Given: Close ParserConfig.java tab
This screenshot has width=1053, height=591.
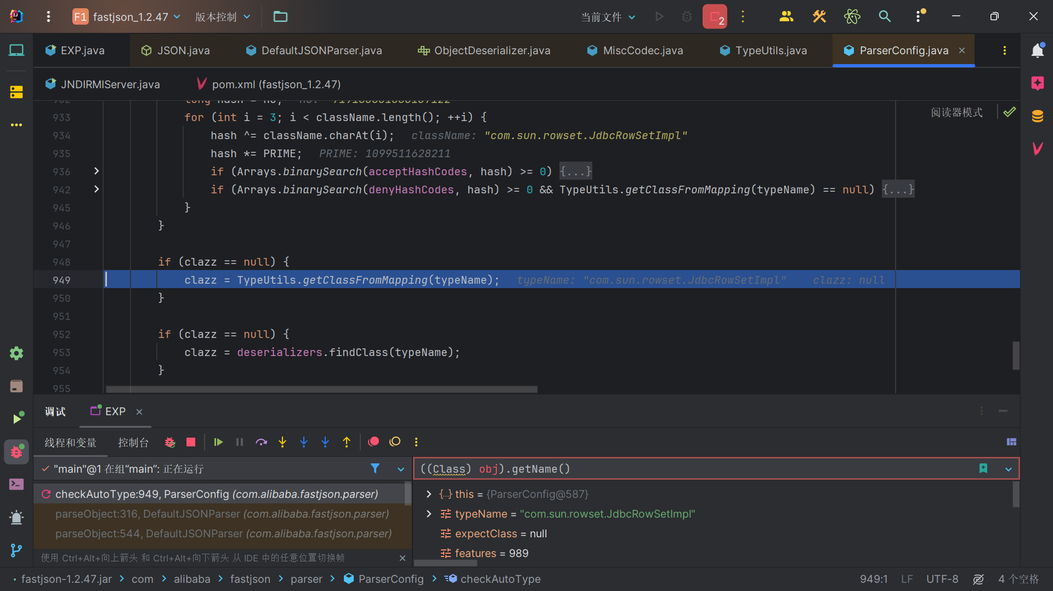Looking at the screenshot, I should pos(962,50).
